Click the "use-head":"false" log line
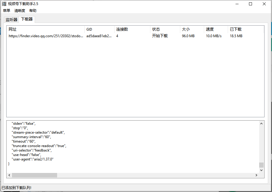This screenshot has width=272, height=192. point(26,155)
